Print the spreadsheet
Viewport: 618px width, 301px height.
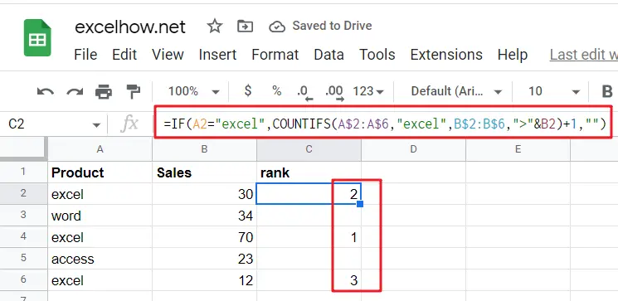tap(104, 92)
